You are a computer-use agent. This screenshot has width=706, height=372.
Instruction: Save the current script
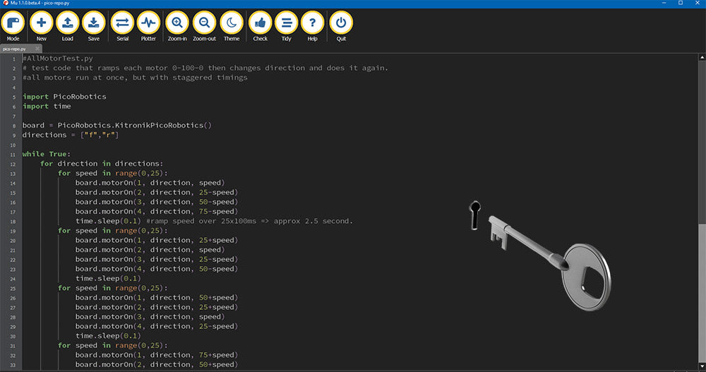(x=94, y=25)
